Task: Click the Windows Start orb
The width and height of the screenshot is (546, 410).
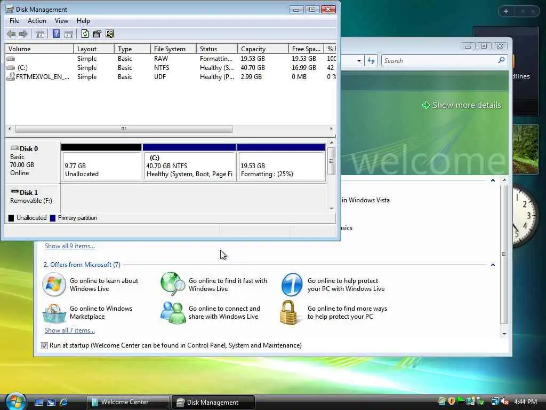Action: (x=15, y=401)
